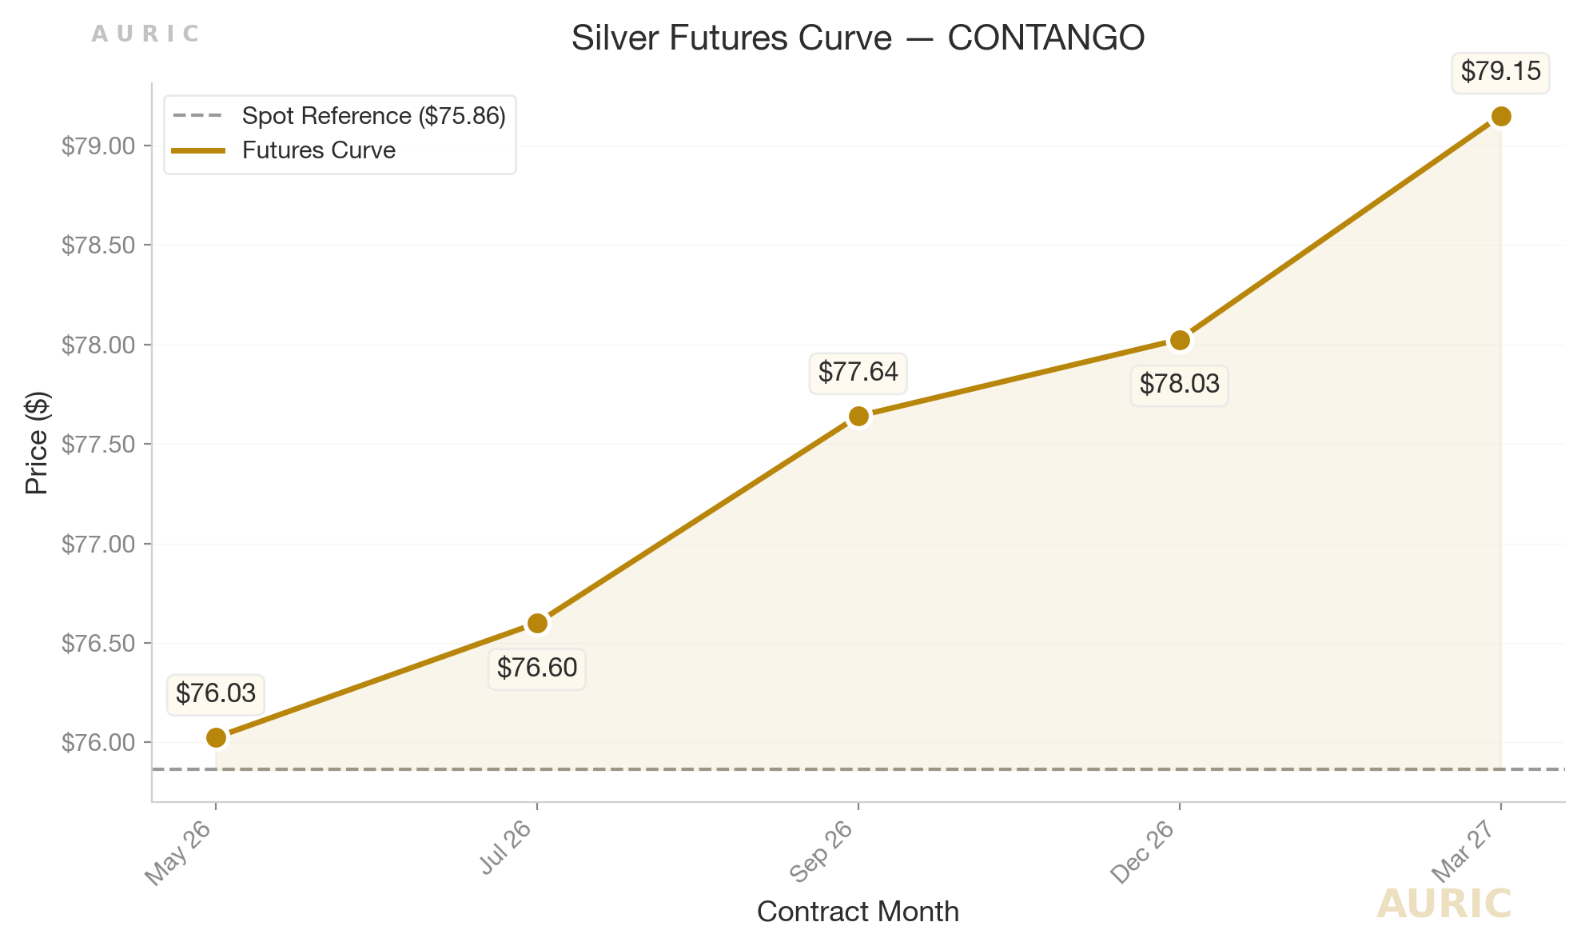
Task: Click the Price ($) axis title
Action: click(x=37, y=442)
